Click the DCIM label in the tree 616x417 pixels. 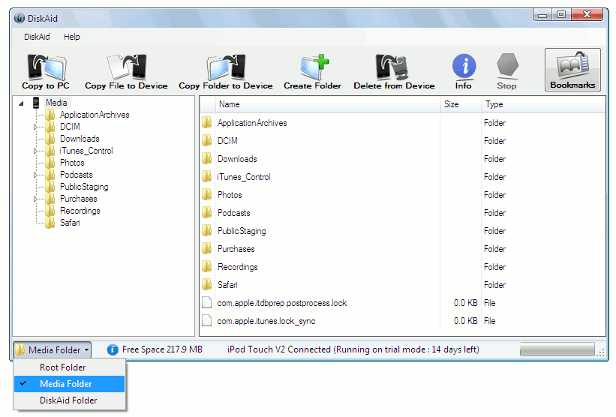[x=70, y=127]
